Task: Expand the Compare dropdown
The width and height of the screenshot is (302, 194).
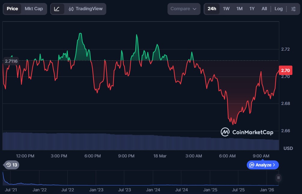Action: point(183,9)
